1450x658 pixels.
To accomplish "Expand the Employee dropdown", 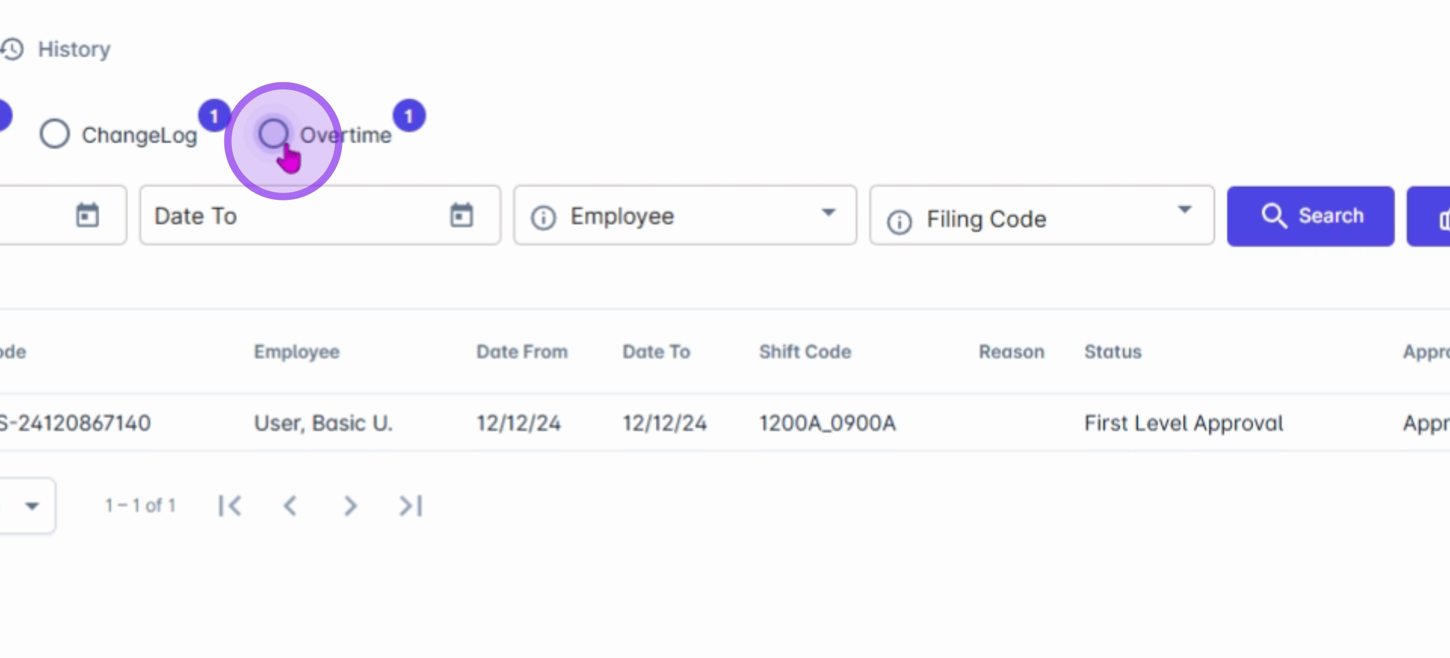I will [827, 213].
